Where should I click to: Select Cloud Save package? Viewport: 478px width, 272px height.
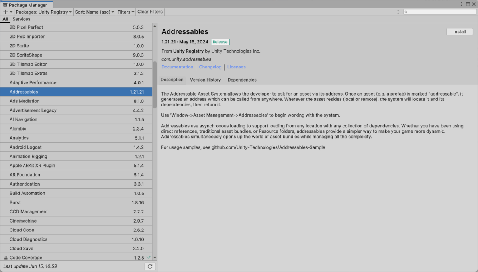[76, 249]
